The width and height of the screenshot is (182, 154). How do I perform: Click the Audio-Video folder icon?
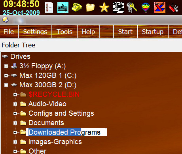[x=23, y=104]
